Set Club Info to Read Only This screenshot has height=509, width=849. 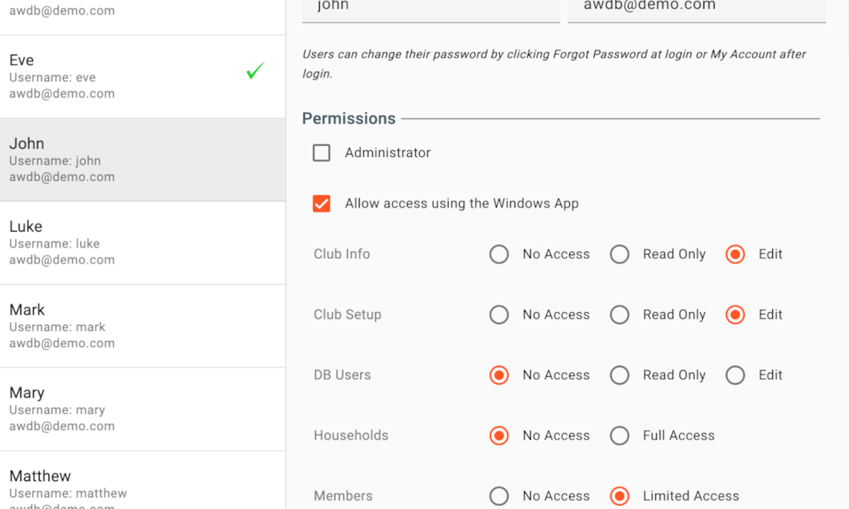tap(619, 254)
